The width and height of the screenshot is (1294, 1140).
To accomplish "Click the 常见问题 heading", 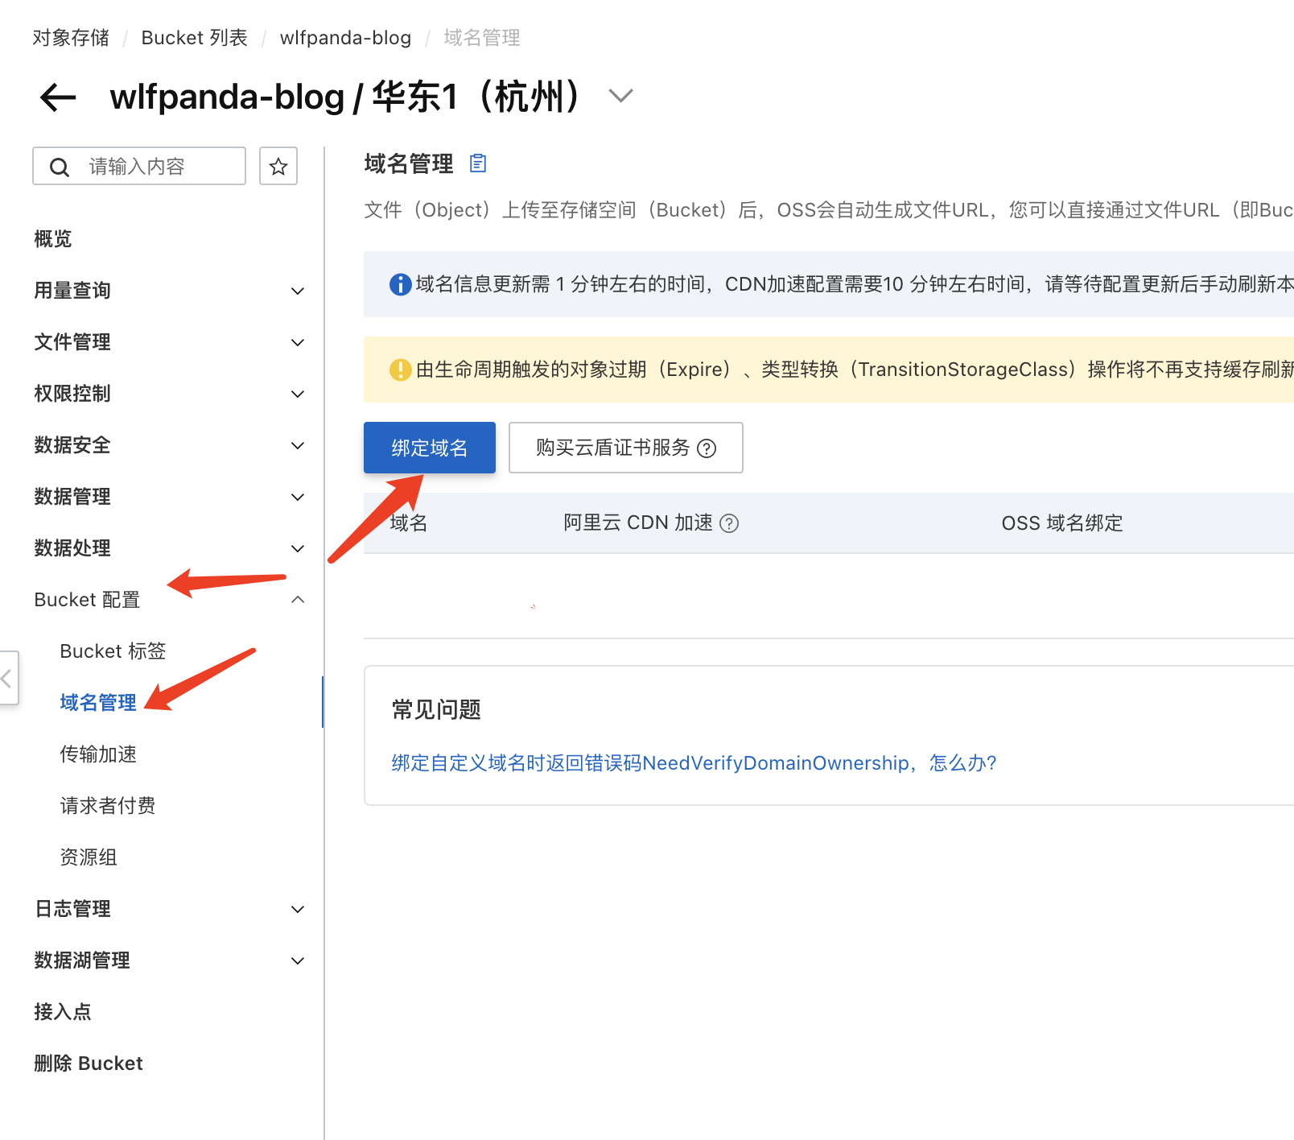I will point(436,709).
